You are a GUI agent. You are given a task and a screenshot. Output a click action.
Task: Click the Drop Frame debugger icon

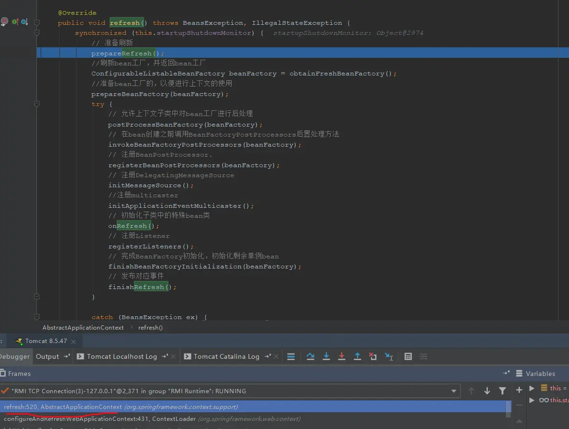tap(373, 356)
